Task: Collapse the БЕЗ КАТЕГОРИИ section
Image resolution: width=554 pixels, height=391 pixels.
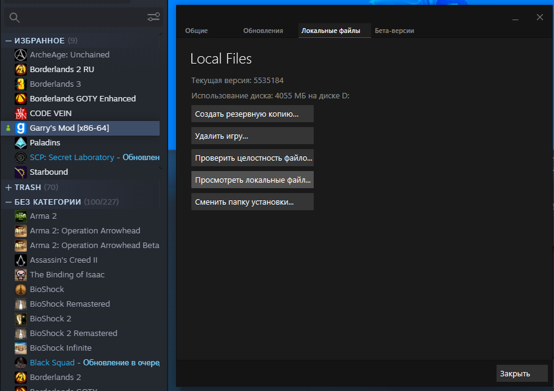Action: tap(9, 202)
